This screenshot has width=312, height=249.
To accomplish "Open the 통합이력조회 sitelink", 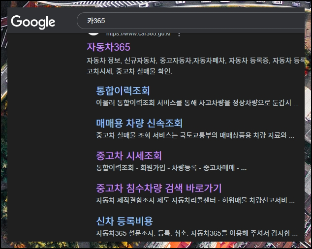I will click(123, 91).
